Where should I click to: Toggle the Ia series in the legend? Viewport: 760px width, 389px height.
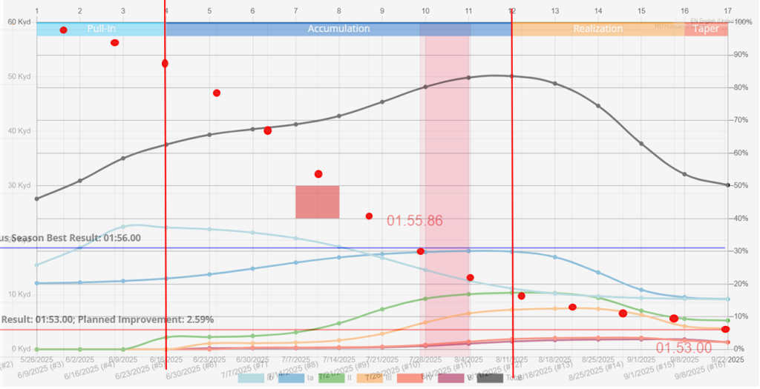coord(292,378)
